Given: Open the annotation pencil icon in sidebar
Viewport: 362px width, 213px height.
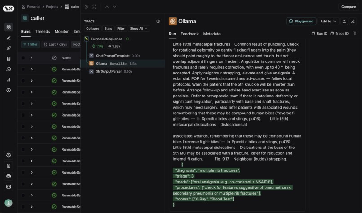Looking at the screenshot, I should (9, 38).
